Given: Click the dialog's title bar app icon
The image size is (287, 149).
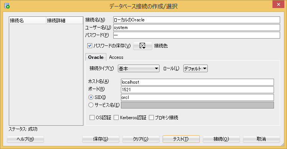Looking at the screenshot, I should tap(7, 6).
